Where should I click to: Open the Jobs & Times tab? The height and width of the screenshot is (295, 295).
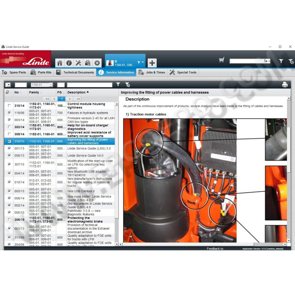(x=152, y=72)
